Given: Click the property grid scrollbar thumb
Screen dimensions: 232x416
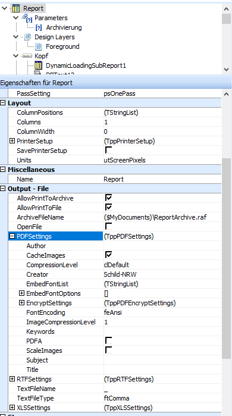Looking at the screenshot, I should tap(227, 258).
